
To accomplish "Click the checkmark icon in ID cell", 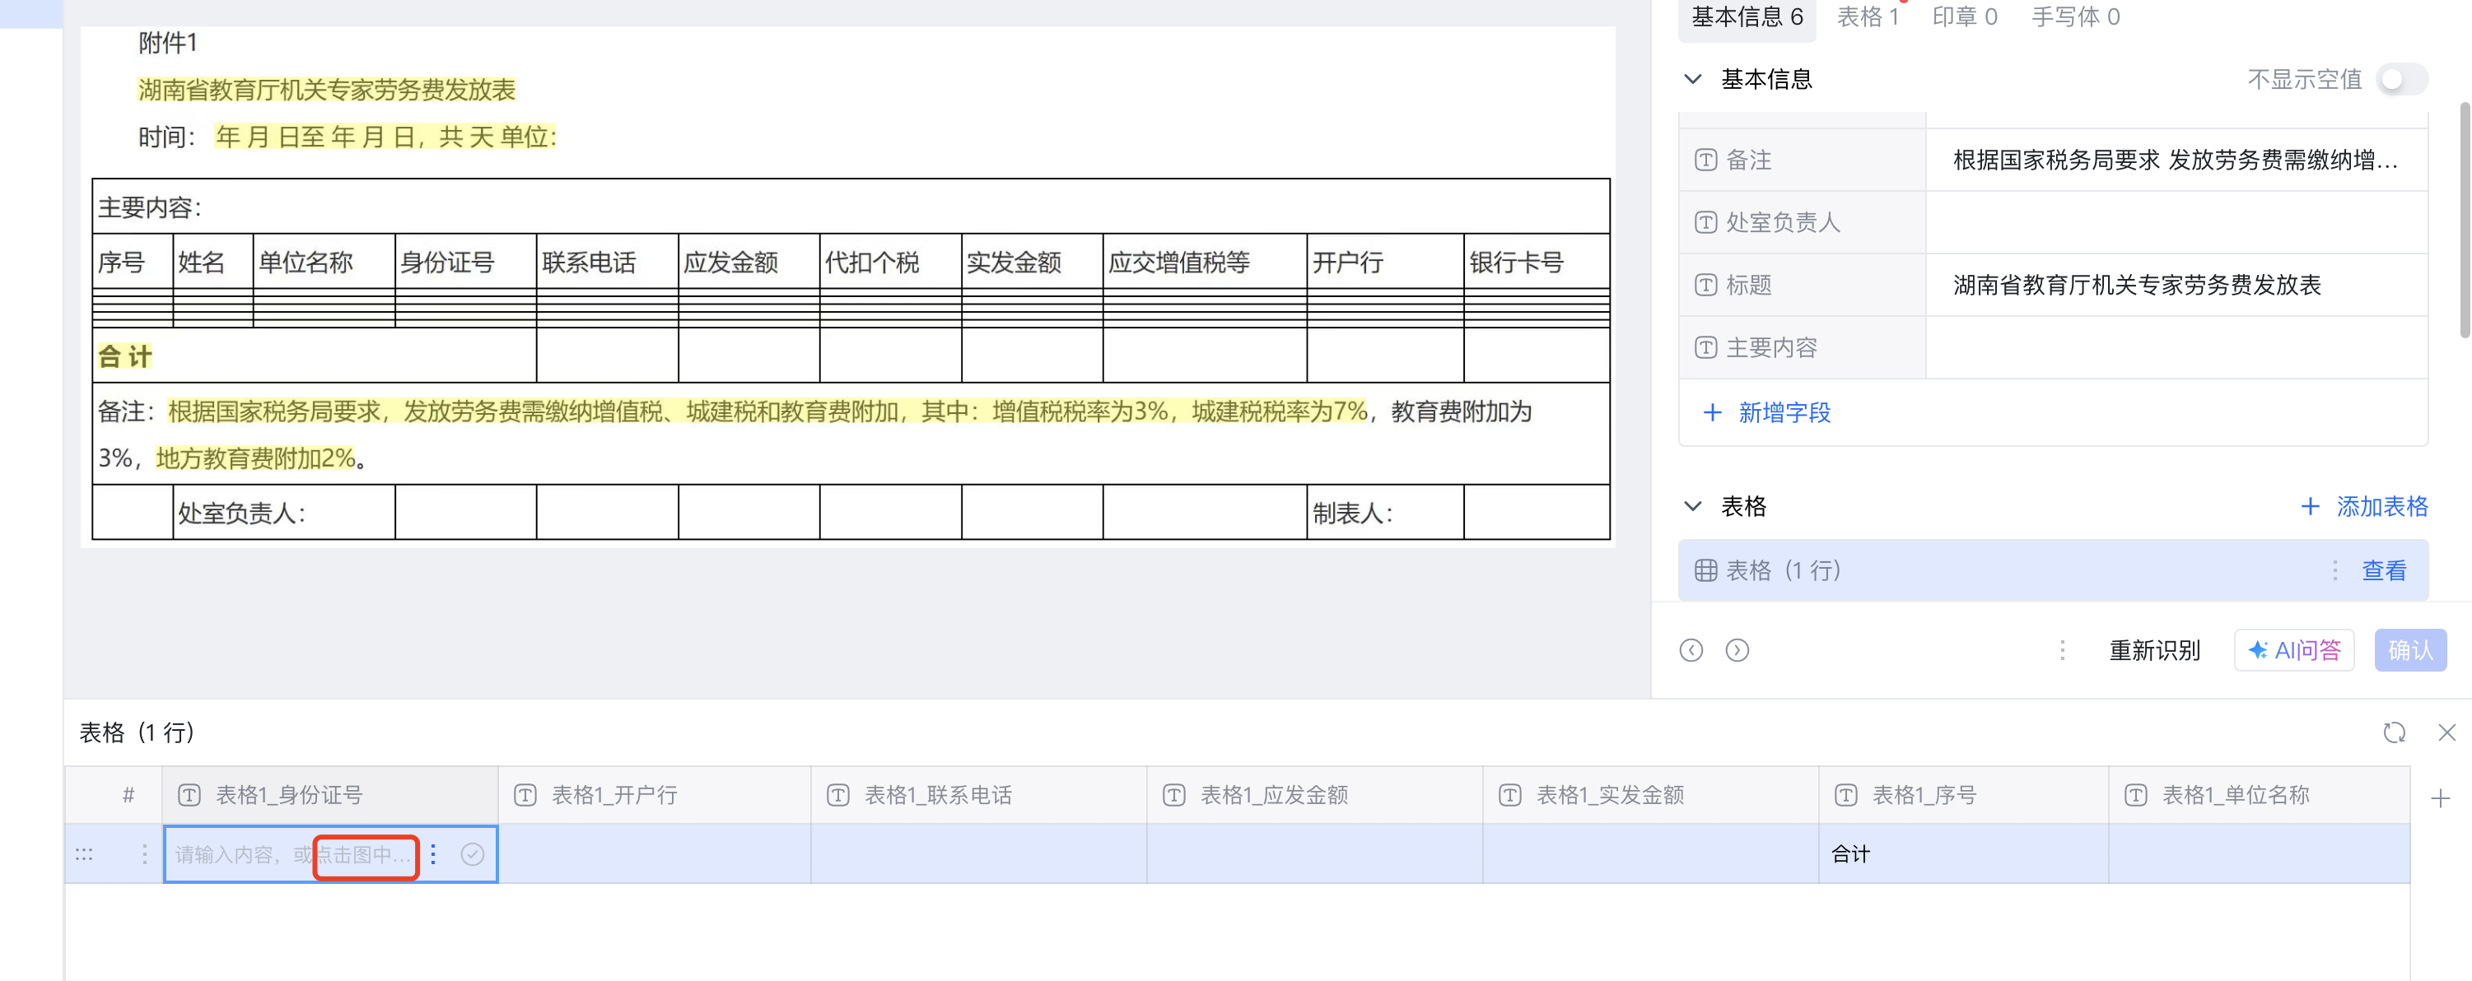I will tap(472, 854).
